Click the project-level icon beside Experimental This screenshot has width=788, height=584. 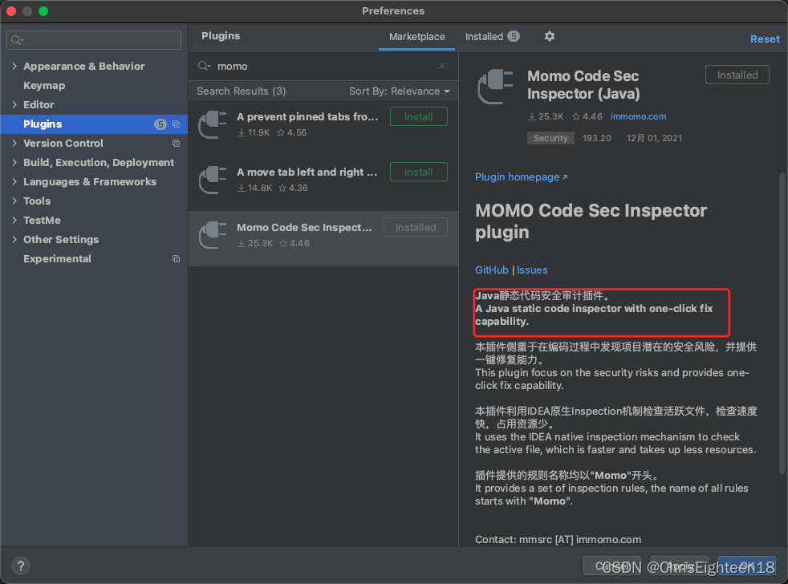coord(176,259)
